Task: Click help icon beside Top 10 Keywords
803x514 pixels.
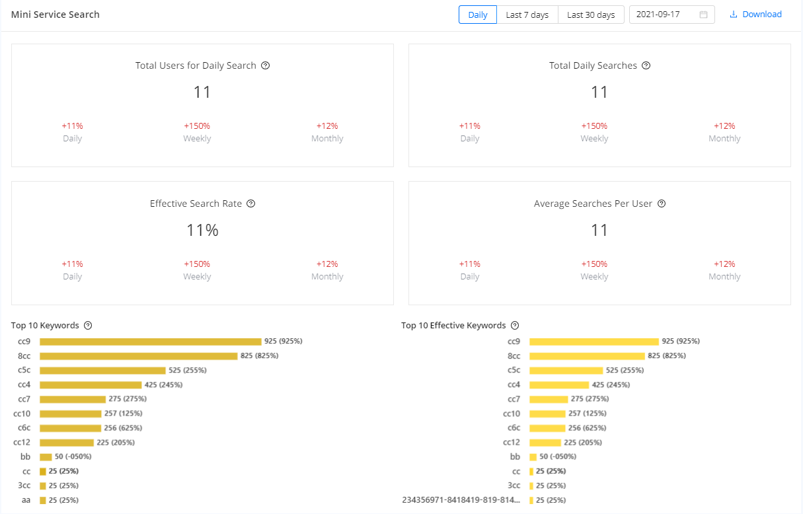Action: (x=88, y=325)
